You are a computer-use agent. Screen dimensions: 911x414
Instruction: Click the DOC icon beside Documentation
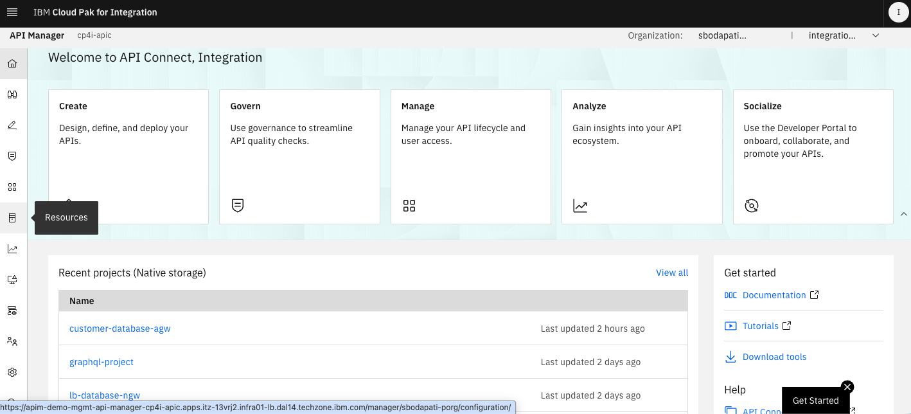pos(730,295)
